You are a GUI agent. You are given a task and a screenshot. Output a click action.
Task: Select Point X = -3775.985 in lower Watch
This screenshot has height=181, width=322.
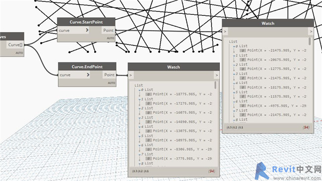[182, 158]
